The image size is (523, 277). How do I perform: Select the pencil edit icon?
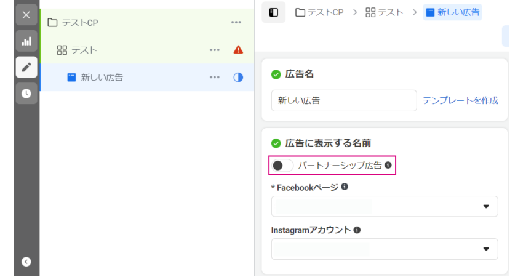coord(26,67)
